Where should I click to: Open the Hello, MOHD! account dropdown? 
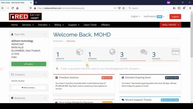[170, 25]
